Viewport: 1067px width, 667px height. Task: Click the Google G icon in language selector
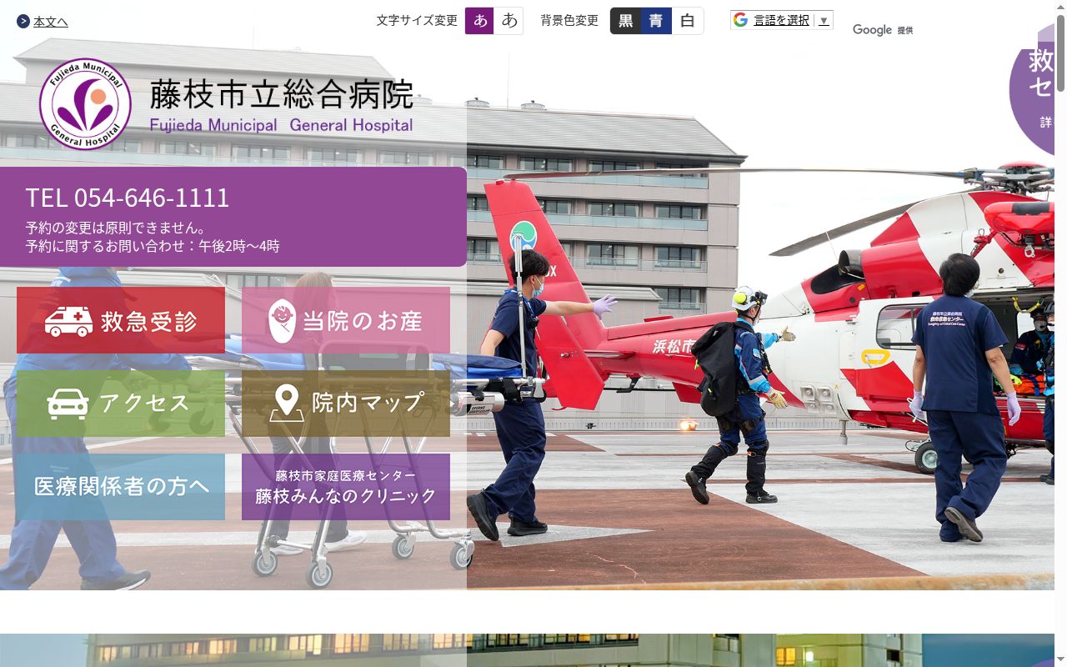tap(740, 20)
